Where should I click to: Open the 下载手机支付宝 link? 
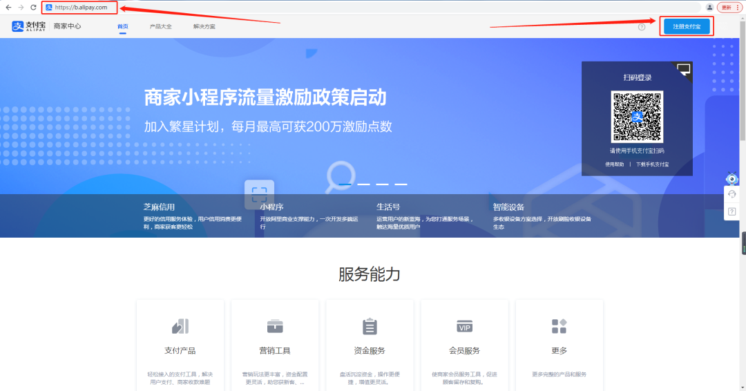pos(652,164)
